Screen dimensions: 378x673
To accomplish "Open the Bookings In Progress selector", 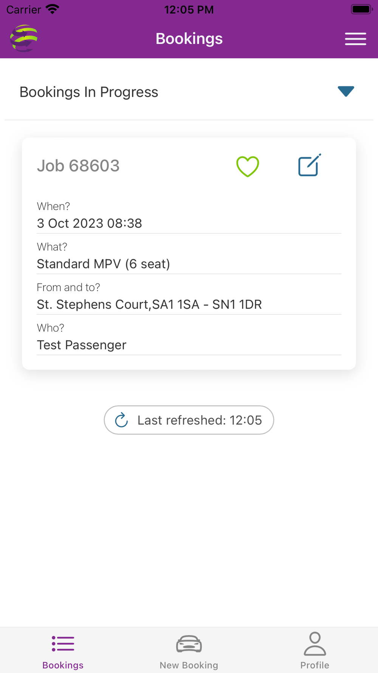I will coord(89,92).
